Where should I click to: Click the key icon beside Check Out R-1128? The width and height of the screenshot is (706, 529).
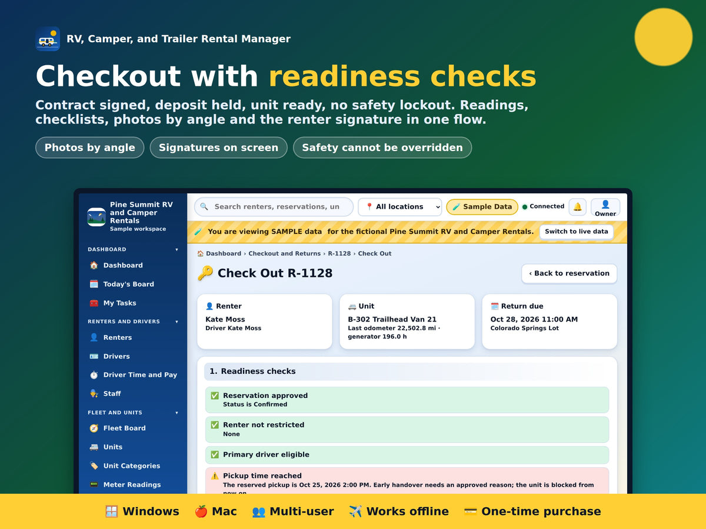[x=205, y=273]
